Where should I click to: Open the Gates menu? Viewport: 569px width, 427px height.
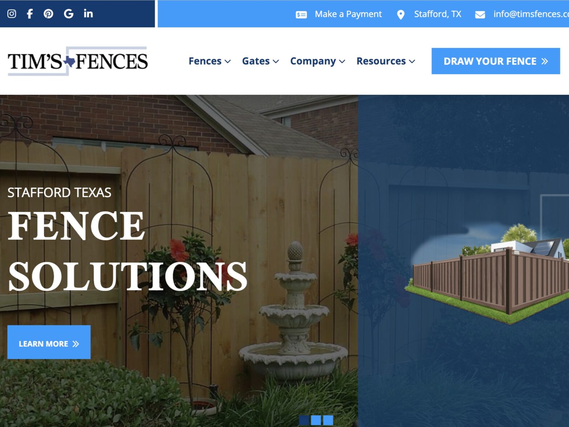[x=256, y=61]
